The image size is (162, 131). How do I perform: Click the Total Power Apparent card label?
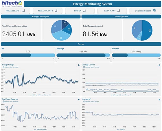tap(93, 26)
